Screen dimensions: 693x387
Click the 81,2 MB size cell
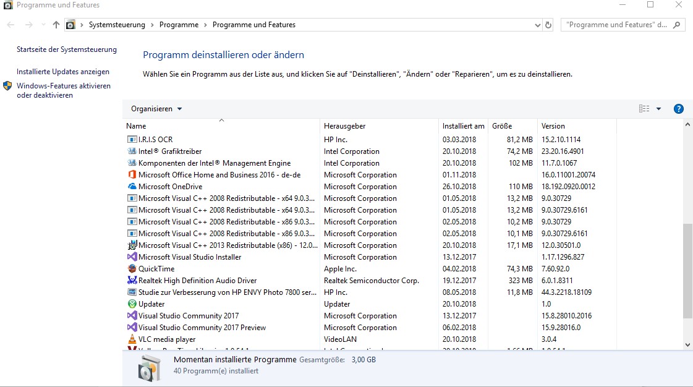pyautogui.click(x=520, y=140)
